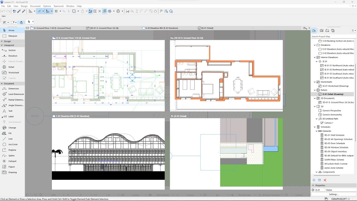This screenshot has height=201, width=357.
Task: Choose the Section tool
Action: point(12,50)
